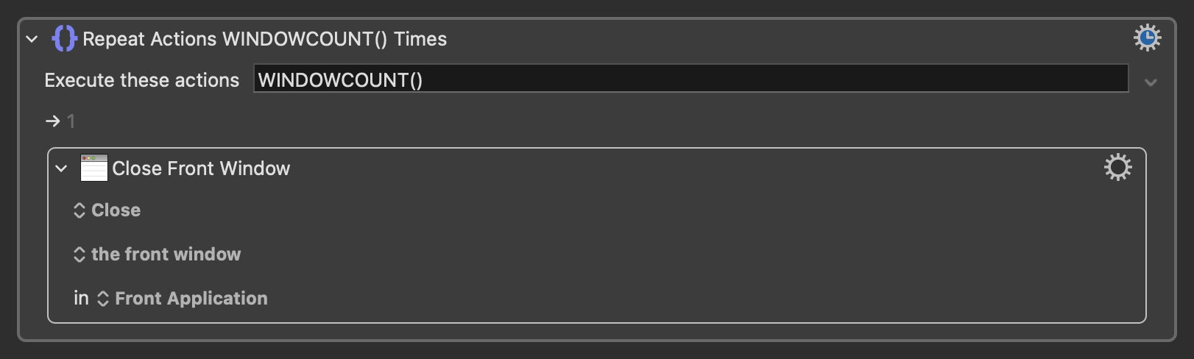1194x359 pixels.
Task: Select the Close Front Window action title
Action: pos(201,168)
